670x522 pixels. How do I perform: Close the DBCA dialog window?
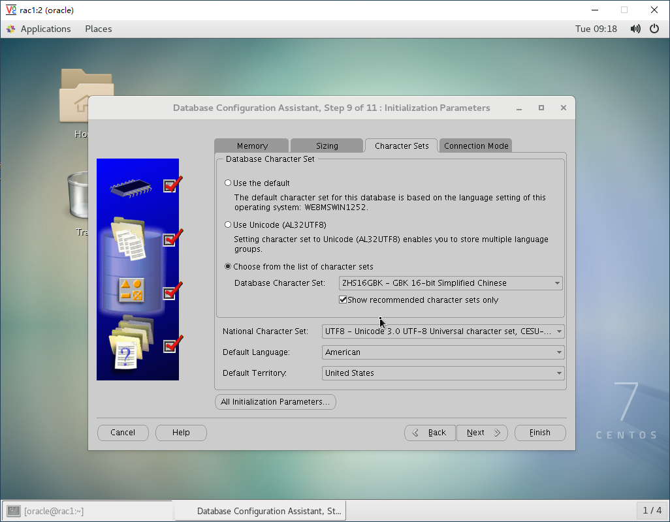point(563,108)
